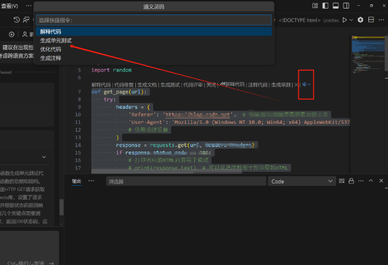The image size is (388, 265).
Task: Click the import random line
Action: 112,70
